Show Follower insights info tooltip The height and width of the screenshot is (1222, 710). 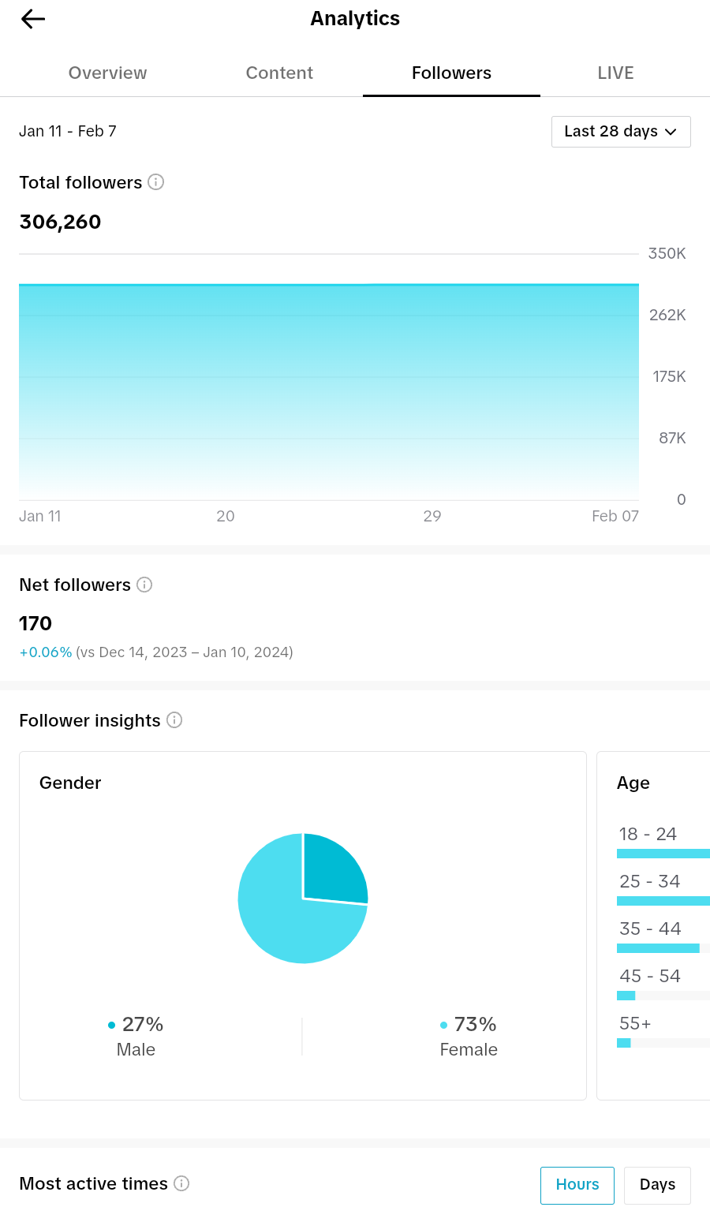tap(174, 720)
